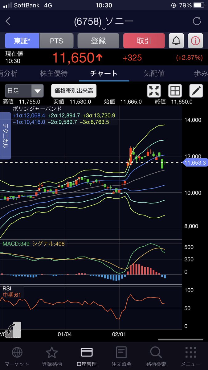Viewport: 208px width, 370px height.
Task: Tap the +1σ:12,068.4 band value
Action: coord(29,115)
